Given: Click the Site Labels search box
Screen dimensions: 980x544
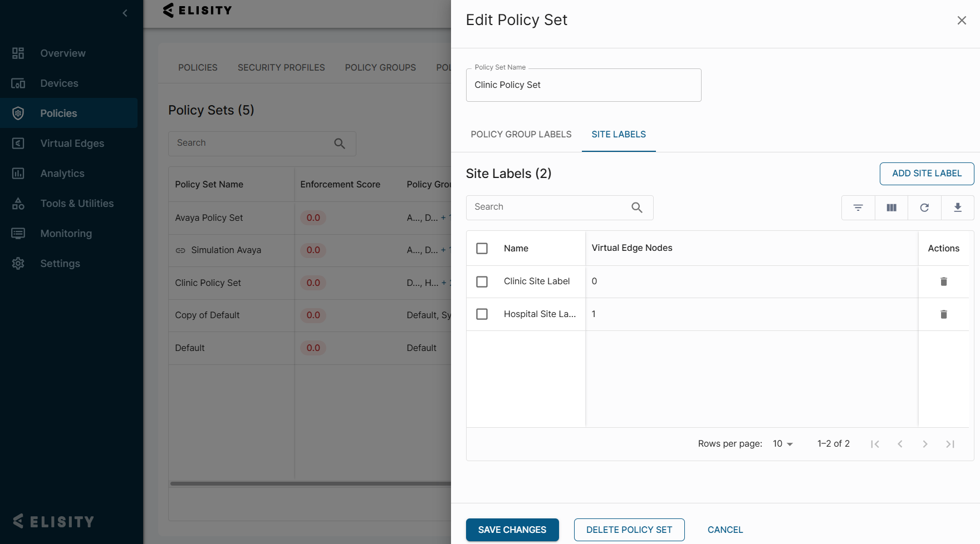Looking at the screenshot, I should pyautogui.click(x=551, y=207).
